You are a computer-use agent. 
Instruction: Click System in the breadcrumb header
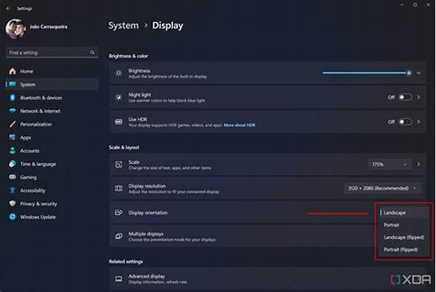123,26
